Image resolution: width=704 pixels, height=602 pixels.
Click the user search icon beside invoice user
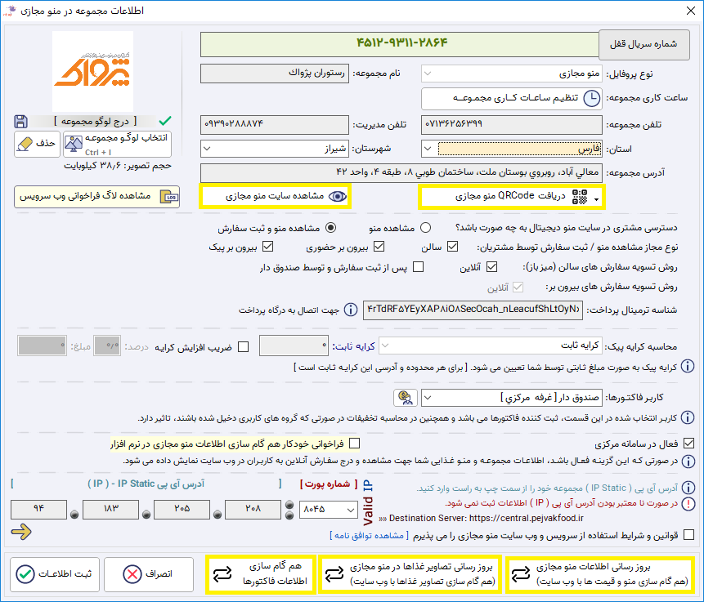click(405, 398)
